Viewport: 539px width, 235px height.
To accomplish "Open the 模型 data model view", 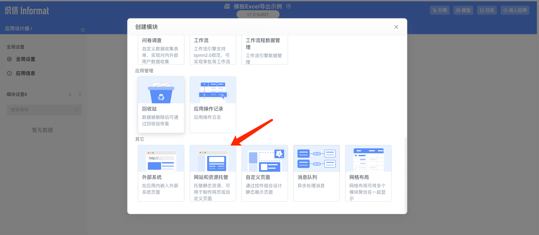I will [x=463, y=10].
